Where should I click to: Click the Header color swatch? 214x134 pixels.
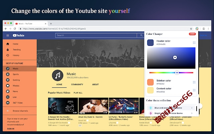(x=150, y=43)
